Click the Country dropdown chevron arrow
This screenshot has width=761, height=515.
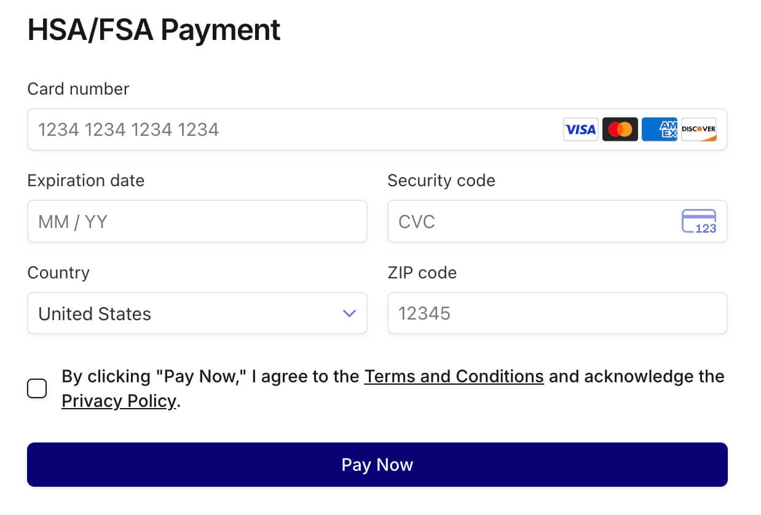click(x=349, y=313)
